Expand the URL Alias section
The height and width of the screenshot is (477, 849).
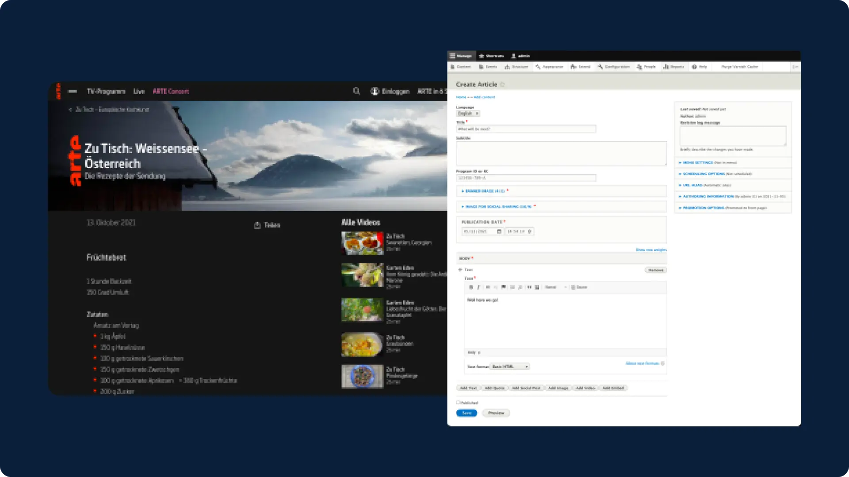click(x=733, y=185)
